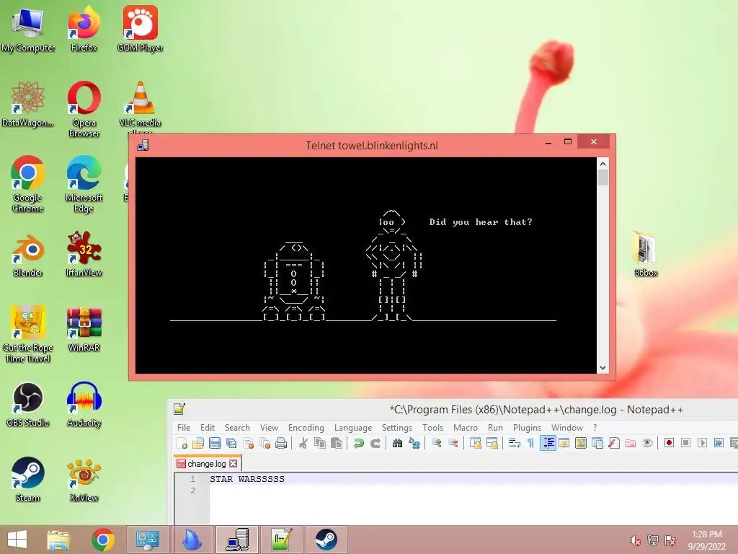Click line 1 text STAR WARSSSSS
Viewport: 738px width, 554px height.
click(x=247, y=479)
